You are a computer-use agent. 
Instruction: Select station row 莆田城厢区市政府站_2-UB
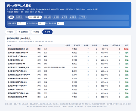[x=68, y=97]
